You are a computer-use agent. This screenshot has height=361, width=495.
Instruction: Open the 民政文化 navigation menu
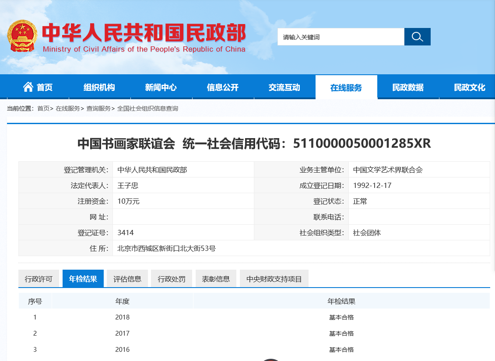470,87
